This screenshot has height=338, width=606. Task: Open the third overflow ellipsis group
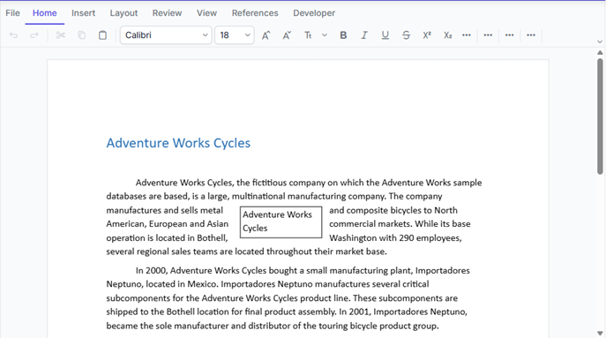coord(509,35)
